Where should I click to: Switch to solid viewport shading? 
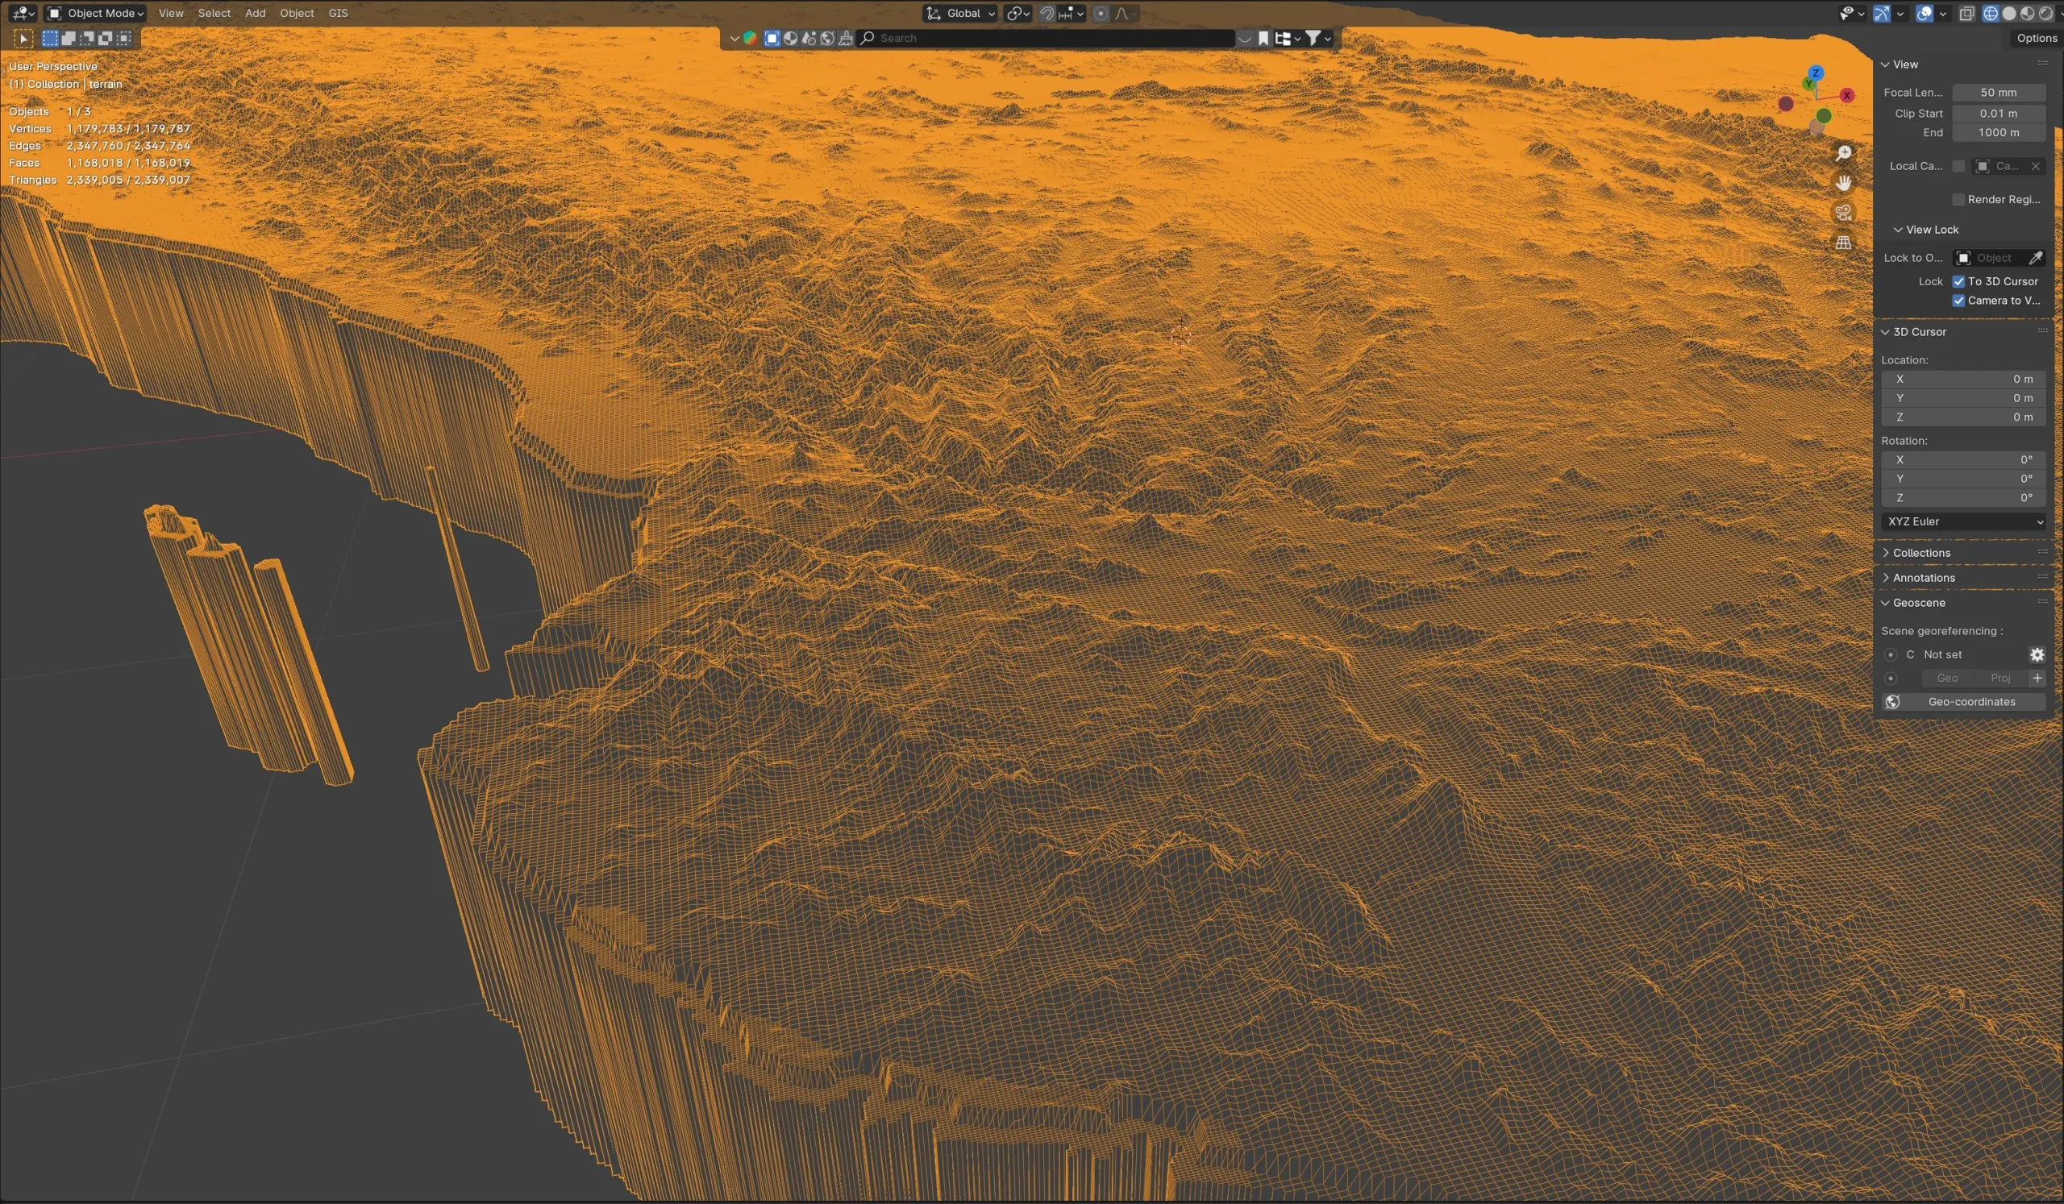point(2008,13)
